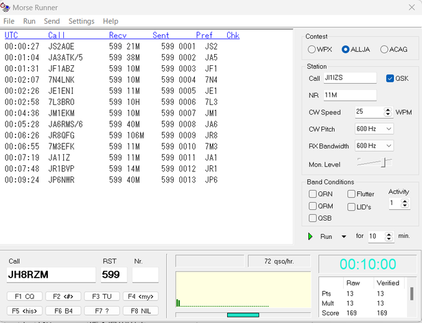Click the empty Nr. input field
The image size is (422, 323).
145,275
